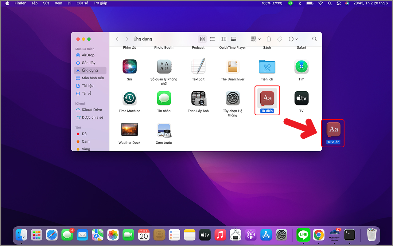Open the Finder menu

tap(20, 3)
